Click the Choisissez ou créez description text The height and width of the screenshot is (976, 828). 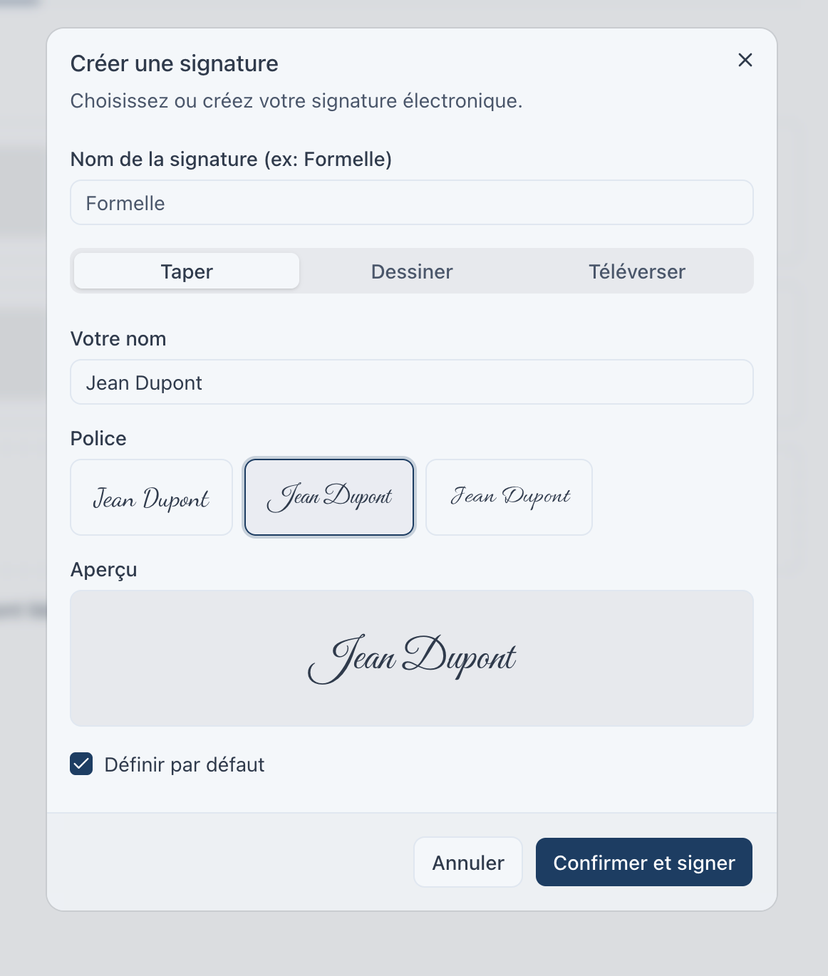pos(296,101)
